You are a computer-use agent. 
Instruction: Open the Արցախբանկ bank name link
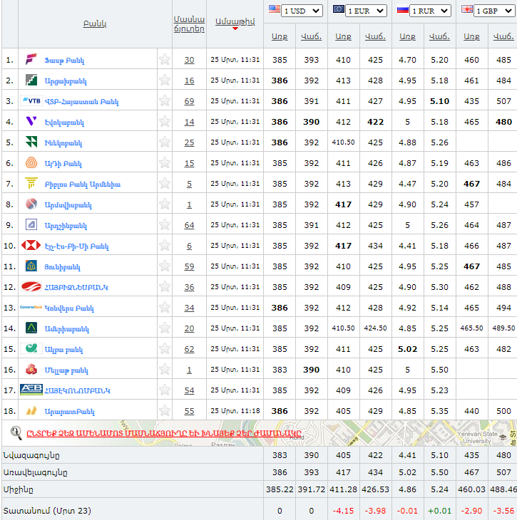(66, 81)
